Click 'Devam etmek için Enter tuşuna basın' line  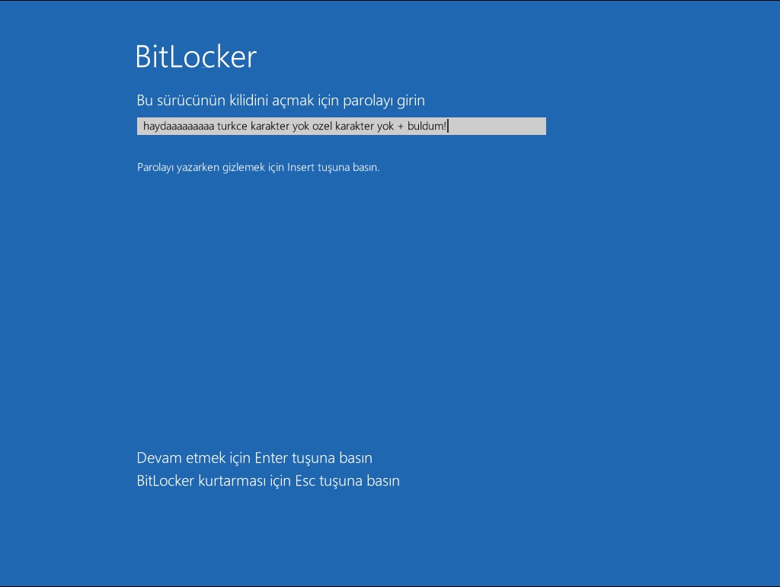(254, 458)
